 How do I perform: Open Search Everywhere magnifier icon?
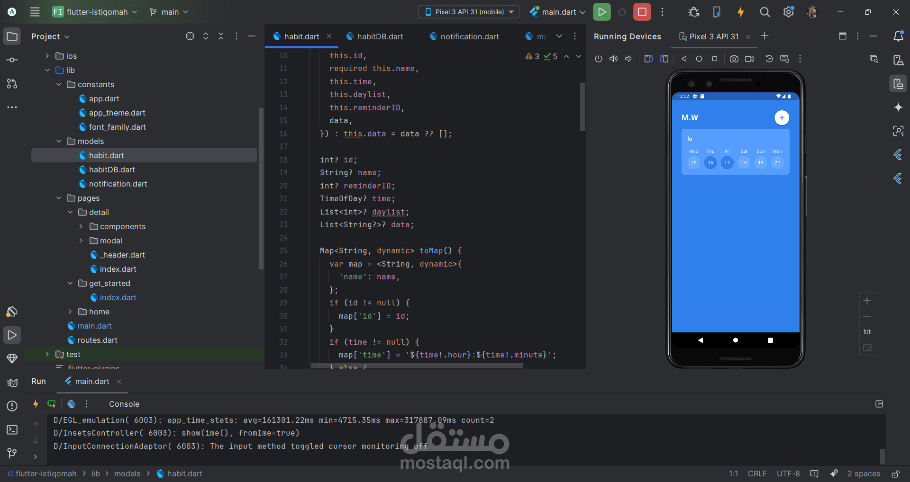coord(764,12)
